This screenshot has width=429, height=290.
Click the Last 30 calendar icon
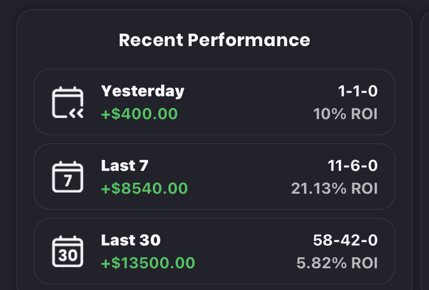(x=68, y=252)
